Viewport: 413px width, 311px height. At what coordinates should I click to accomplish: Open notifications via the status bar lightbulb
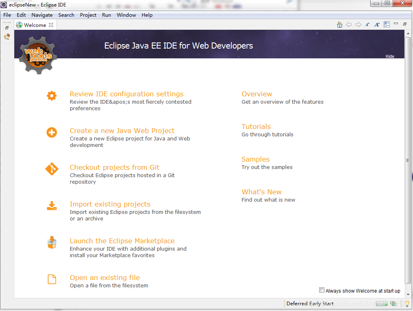(x=407, y=304)
